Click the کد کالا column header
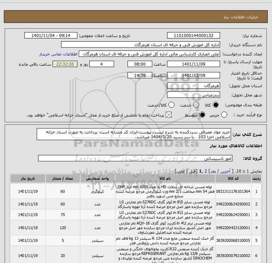This screenshot has width=272, height=263. point(233,178)
